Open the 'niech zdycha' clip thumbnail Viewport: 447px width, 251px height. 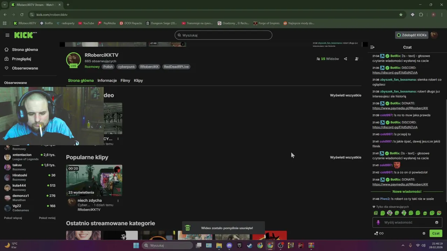click(94, 180)
